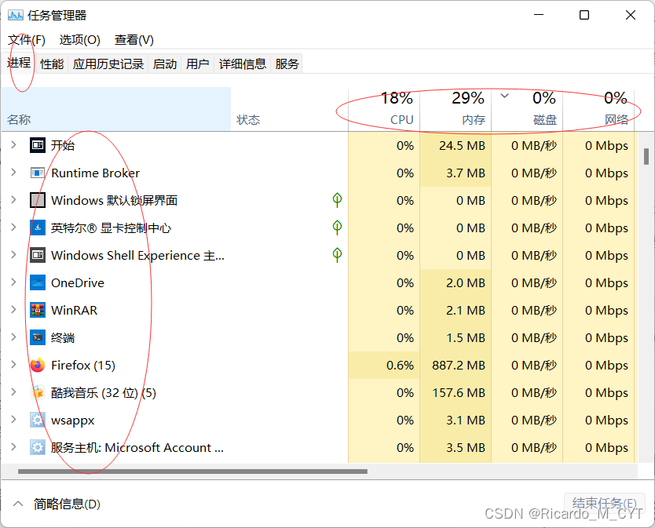Select the Firefox 887.2 MB memory cell

tap(456, 366)
